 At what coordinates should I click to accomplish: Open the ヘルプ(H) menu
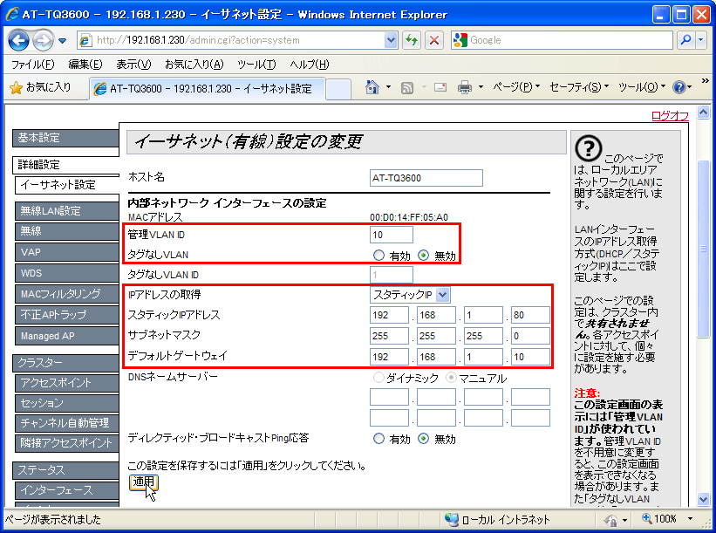(x=309, y=65)
